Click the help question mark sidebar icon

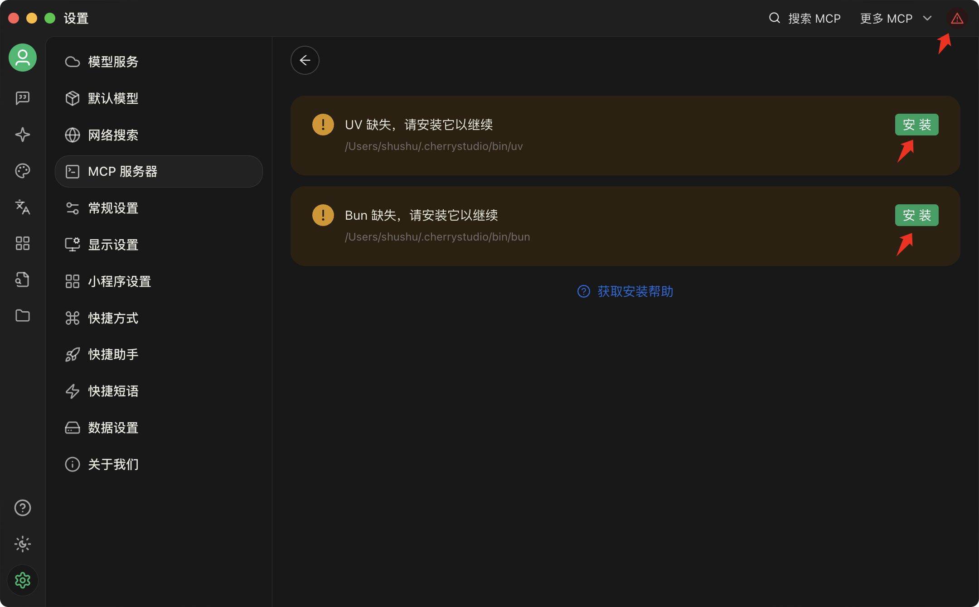[x=23, y=508]
